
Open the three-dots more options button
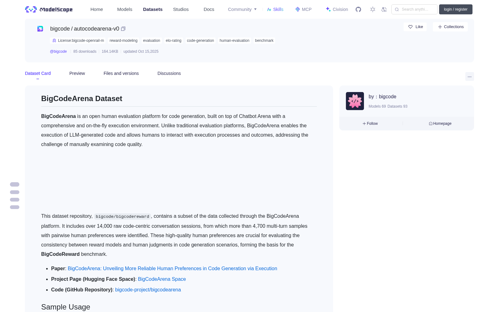click(x=469, y=76)
